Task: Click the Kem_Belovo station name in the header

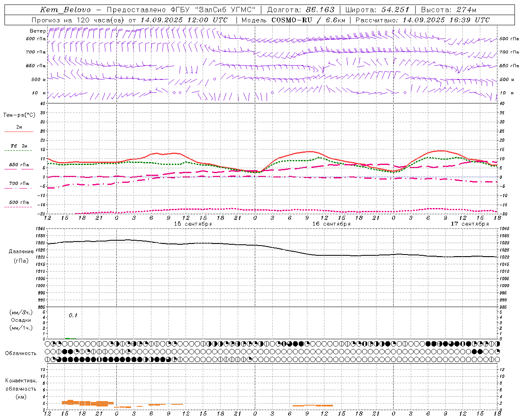Action: click(65, 10)
